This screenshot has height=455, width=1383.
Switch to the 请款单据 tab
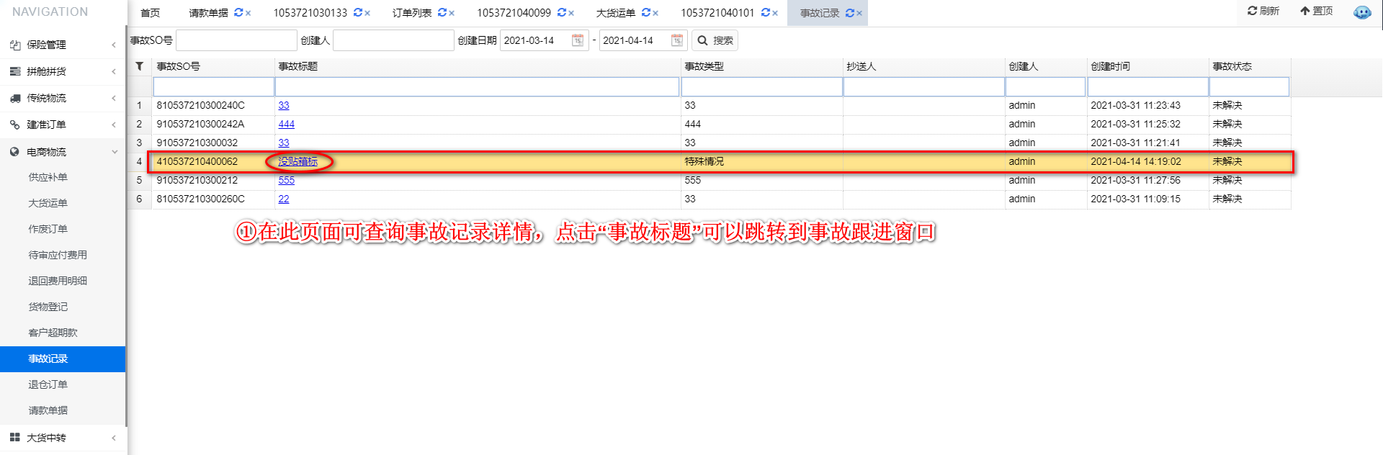[208, 13]
